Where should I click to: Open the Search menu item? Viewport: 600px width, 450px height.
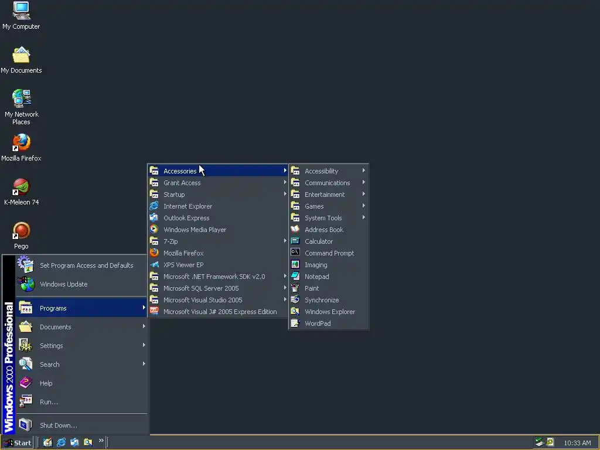82,364
